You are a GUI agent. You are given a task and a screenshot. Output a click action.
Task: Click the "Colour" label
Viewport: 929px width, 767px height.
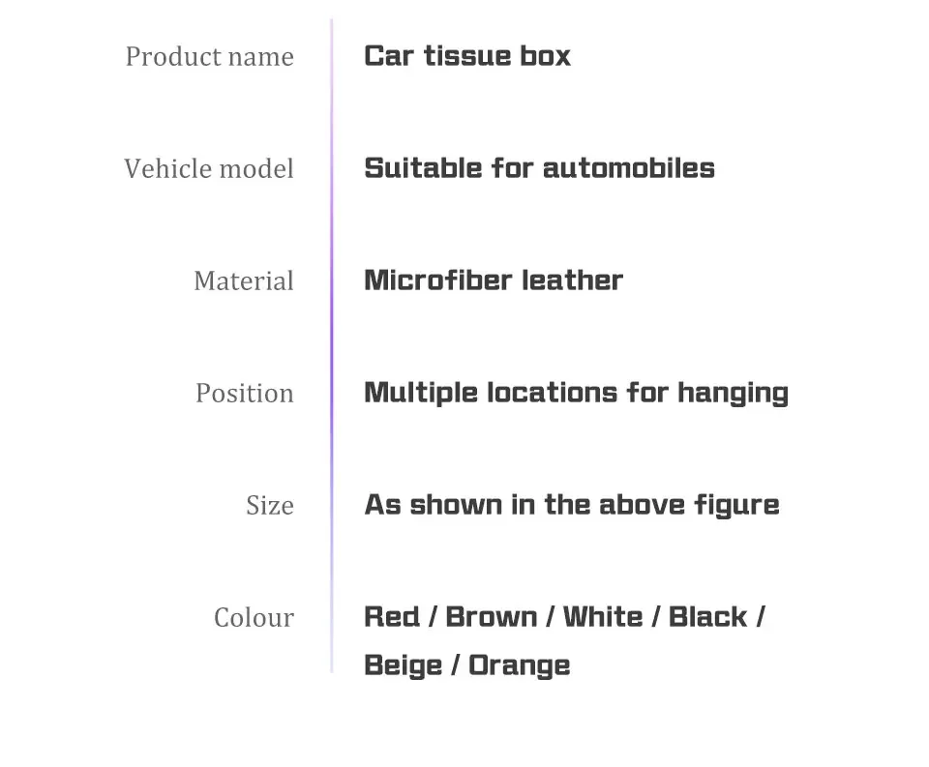254,618
